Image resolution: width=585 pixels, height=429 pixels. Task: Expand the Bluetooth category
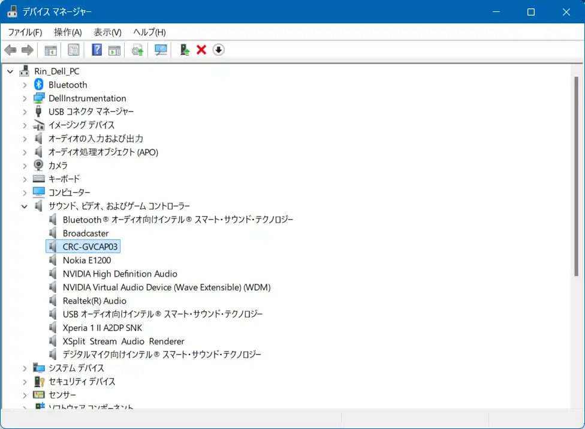(x=25, y=85)
